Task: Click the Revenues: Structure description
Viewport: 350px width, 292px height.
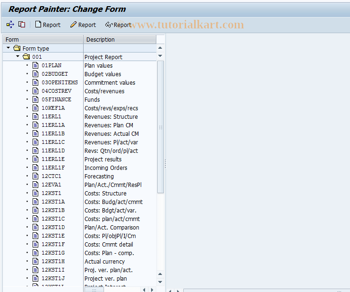Action: [111, 117]
